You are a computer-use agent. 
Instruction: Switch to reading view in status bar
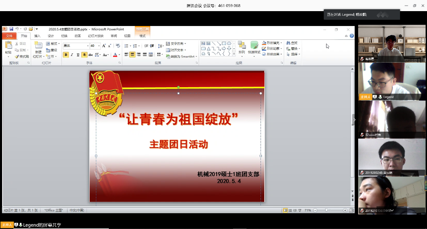(295, 210)
